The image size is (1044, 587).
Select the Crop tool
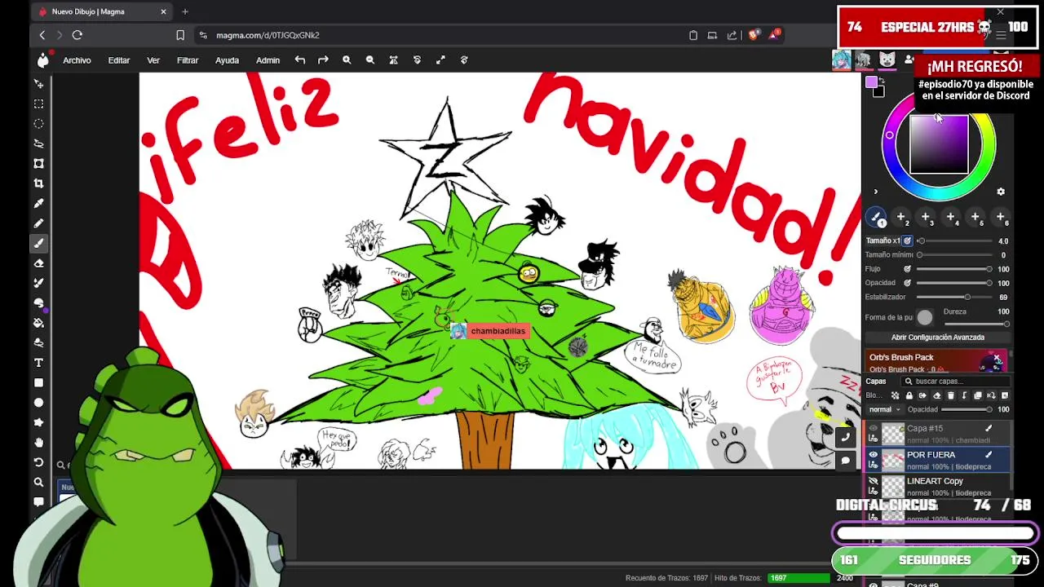(38, 183)
